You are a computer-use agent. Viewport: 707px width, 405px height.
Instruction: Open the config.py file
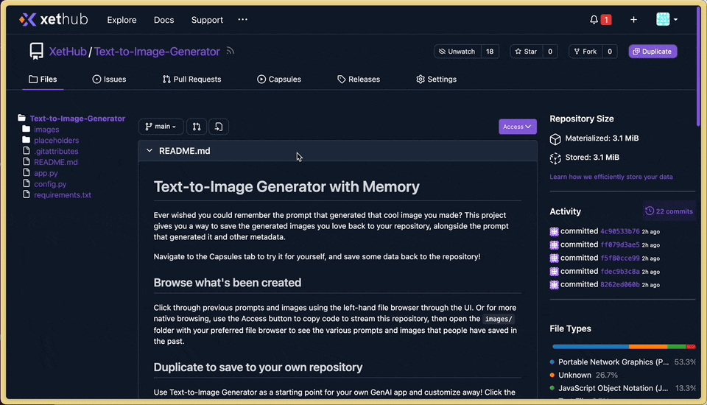(50, 184)
